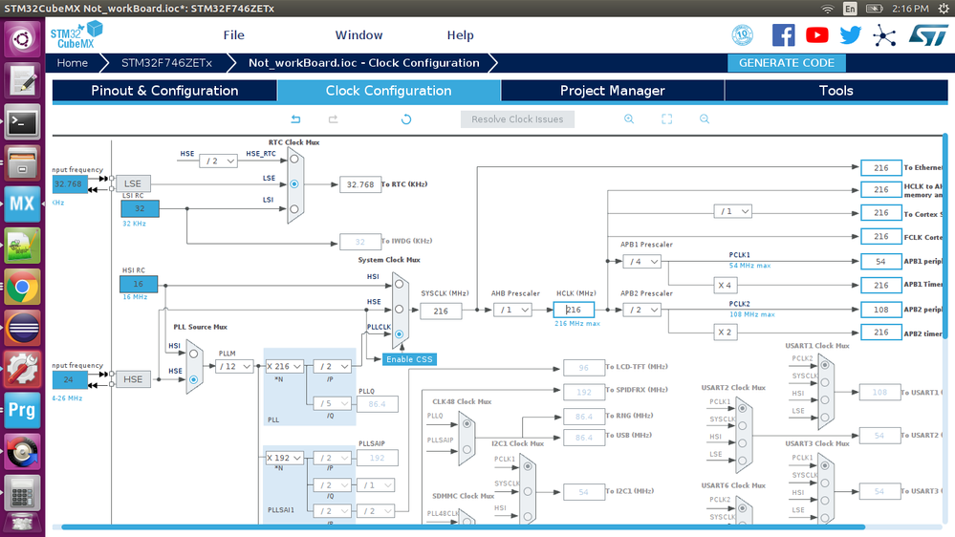
Task: Open APB2 Prescaler /2 dropdown
Action: coord(642,310)
